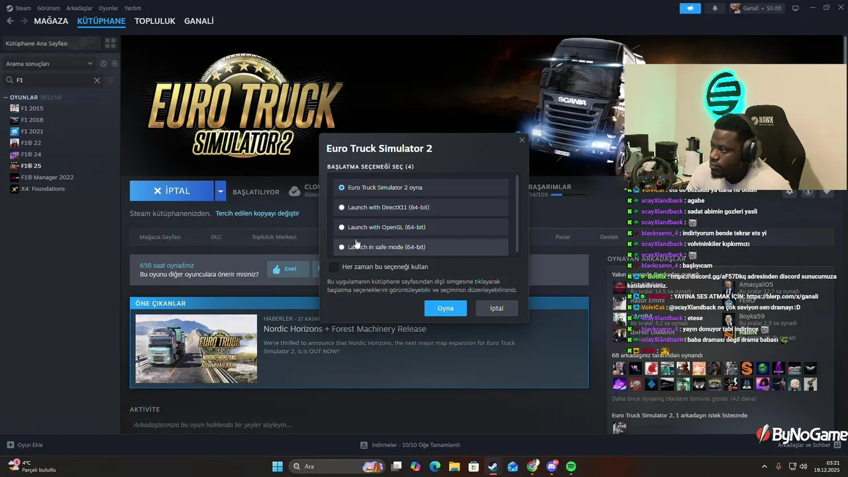The image size is (848, 477).
Task: Open the Ganali account balance dropdown
Action: (756, 8)
